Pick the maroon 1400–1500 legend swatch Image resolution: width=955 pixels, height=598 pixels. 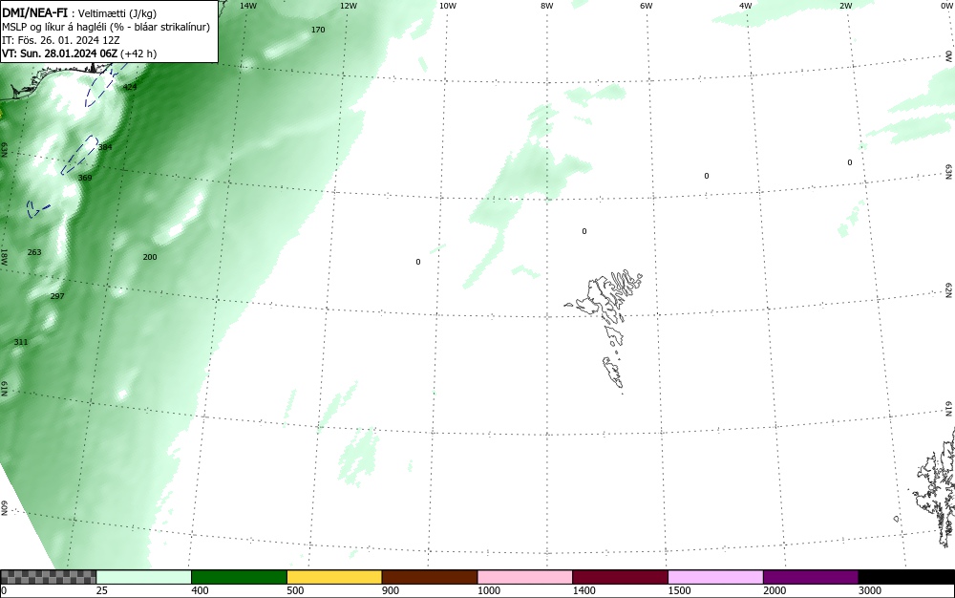point(620,577)
